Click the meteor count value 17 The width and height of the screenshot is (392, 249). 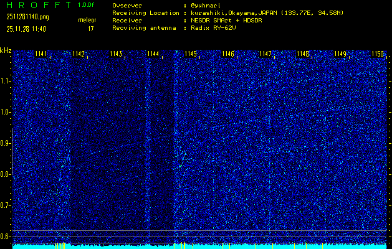click(91, 29)
